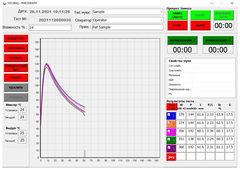Screen dimensions: 240x169
Task: Close the Rheograph window
Action: coord(232,3)
